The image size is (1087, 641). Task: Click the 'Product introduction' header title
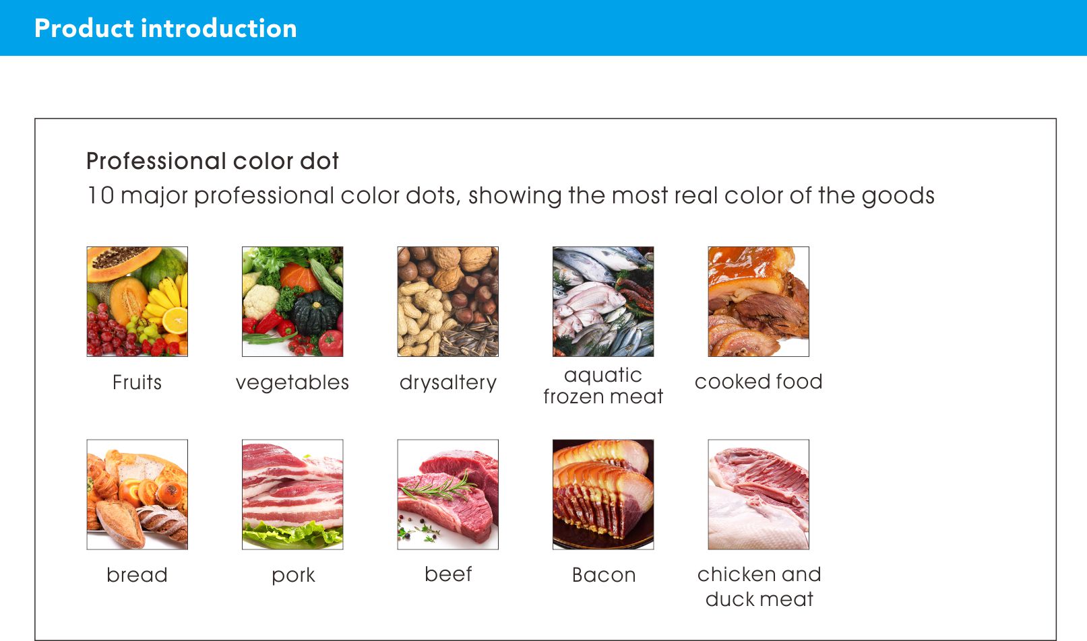pyautogui.click(x=166, y=28)
